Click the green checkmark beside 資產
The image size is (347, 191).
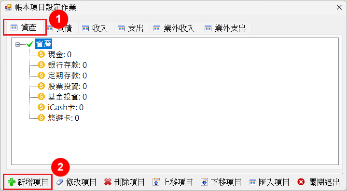click(x=29, y=44)
